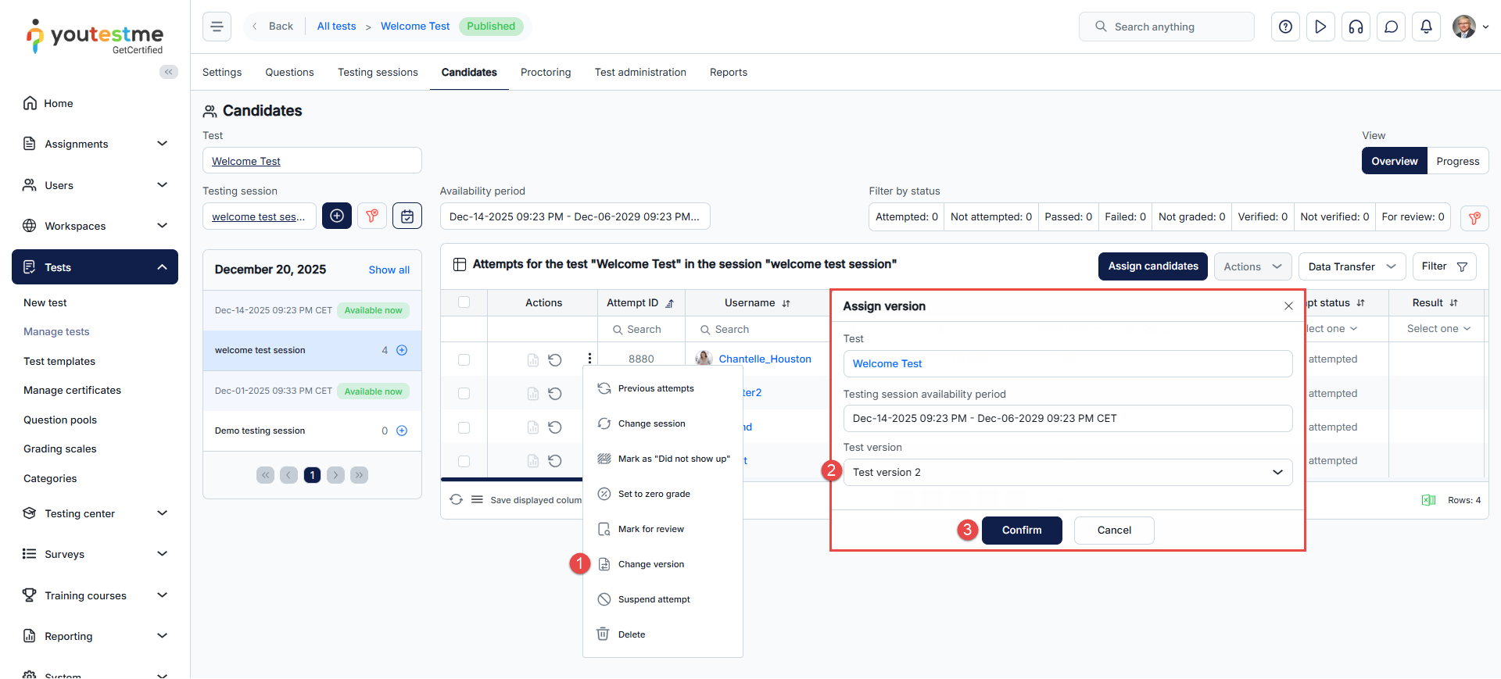Viewport: 1501px width, 679px height.
Task: Click the headphones support icon
Action: coord(1356,27)
